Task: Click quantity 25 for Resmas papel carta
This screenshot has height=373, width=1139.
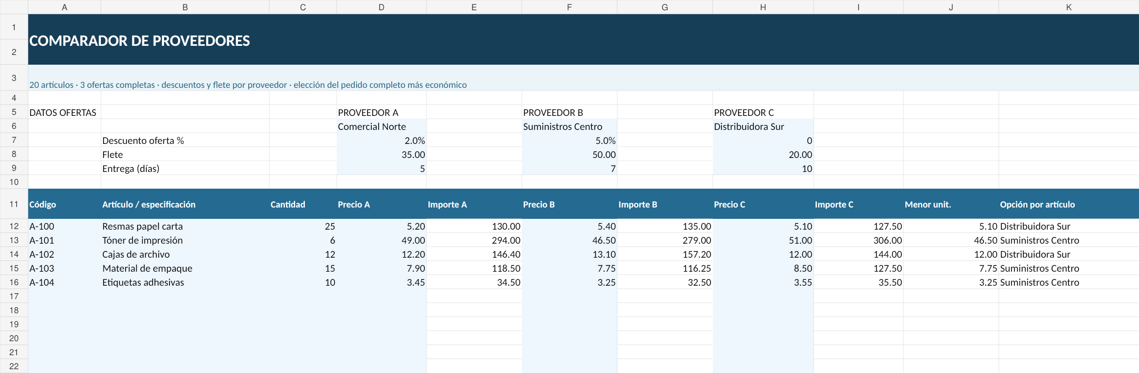Action: (303, 226)
